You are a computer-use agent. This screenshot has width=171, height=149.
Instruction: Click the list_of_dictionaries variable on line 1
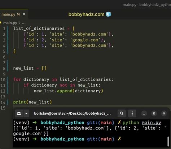click(39, 29)
